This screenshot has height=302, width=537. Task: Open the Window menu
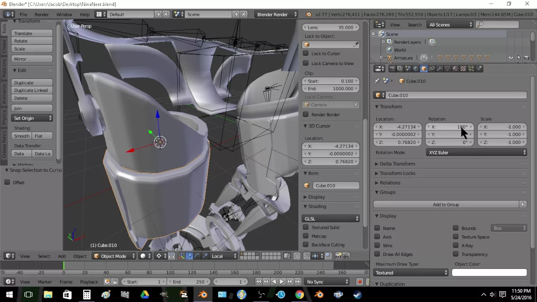(x=64, y=14)
